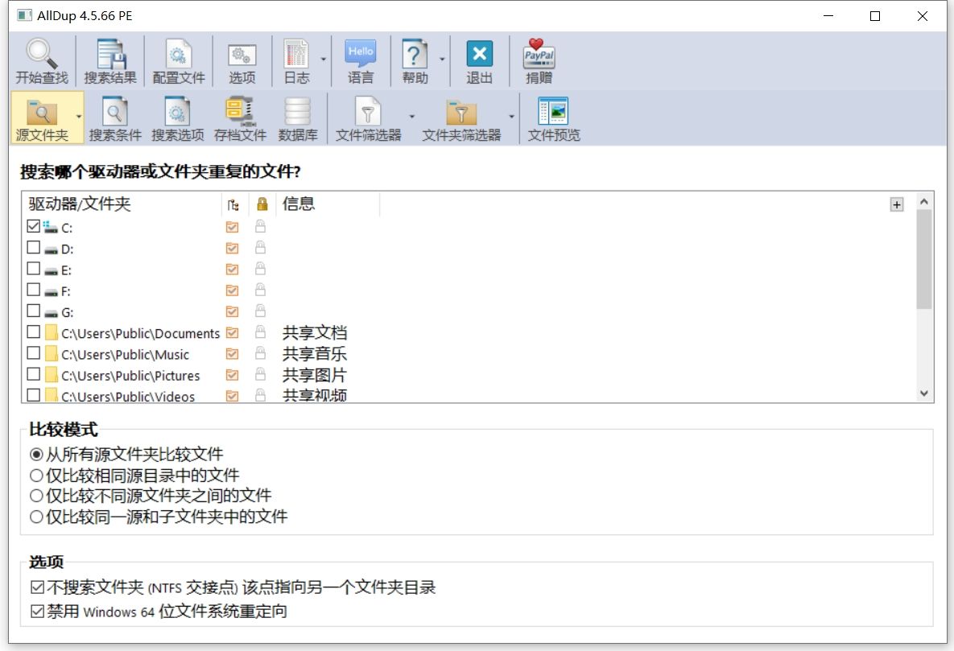Click the gold lock column header icon
Image resolution: width=954 pixels, height=651 pixels.
[262, 204]
